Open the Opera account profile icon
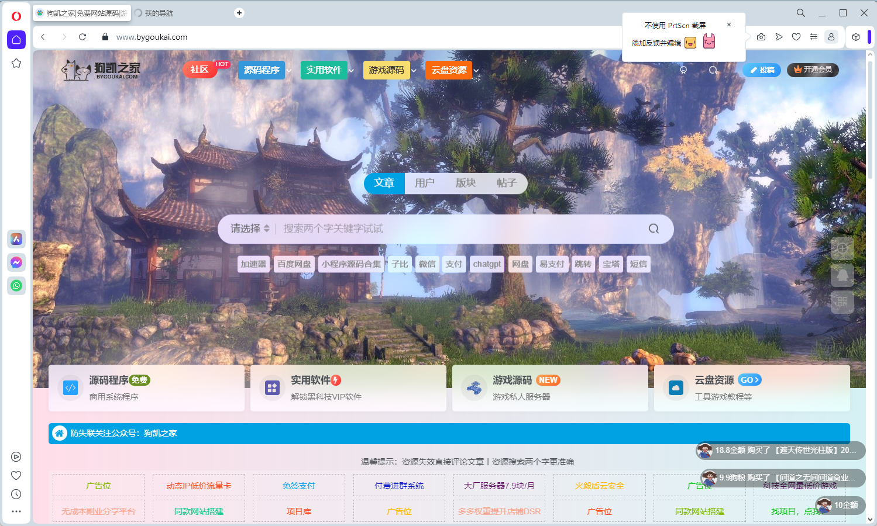 coord(831,37)
